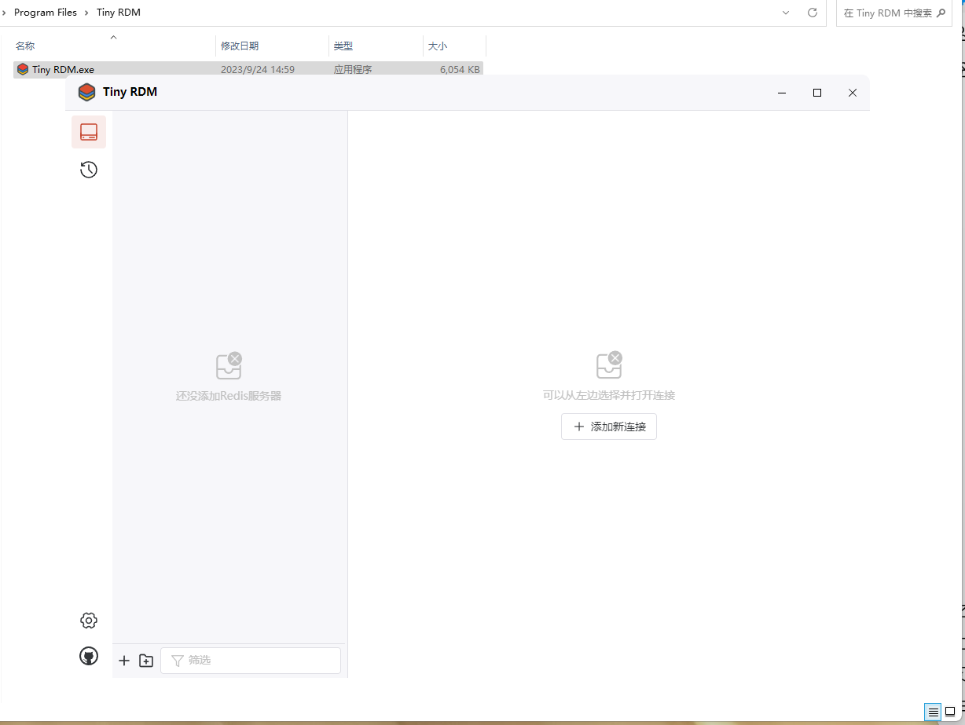Image resolution: width=965 pixels, height=725 pixels.
Task: Open the GitHub project page icon
Action: (x=89, y=657)
